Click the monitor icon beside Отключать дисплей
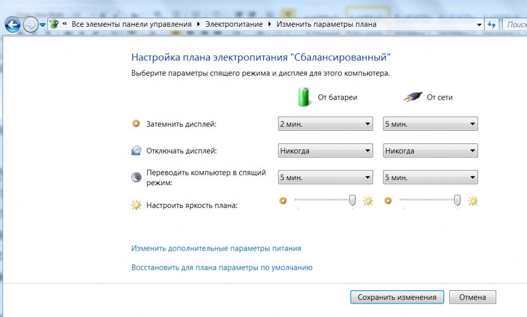 click(x=136, y=151)
